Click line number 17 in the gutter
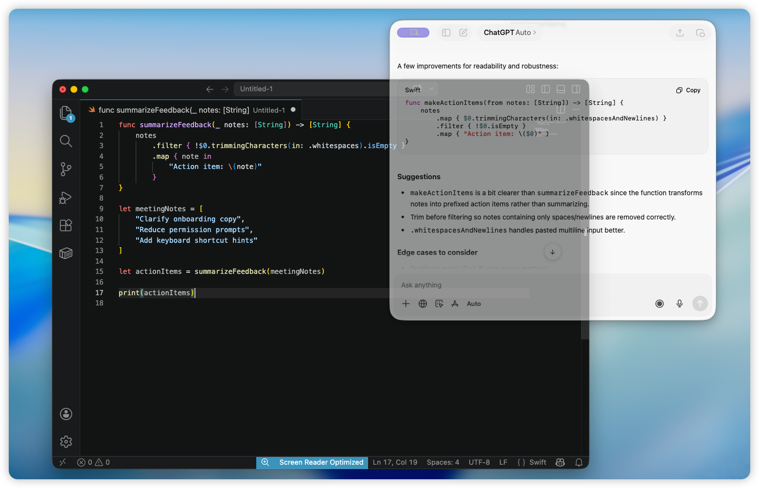Screen dimensions: 759x488 pos(99,293)
